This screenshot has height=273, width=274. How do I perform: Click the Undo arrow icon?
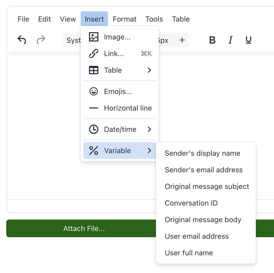pyautogui.click(x=22, y=40)
